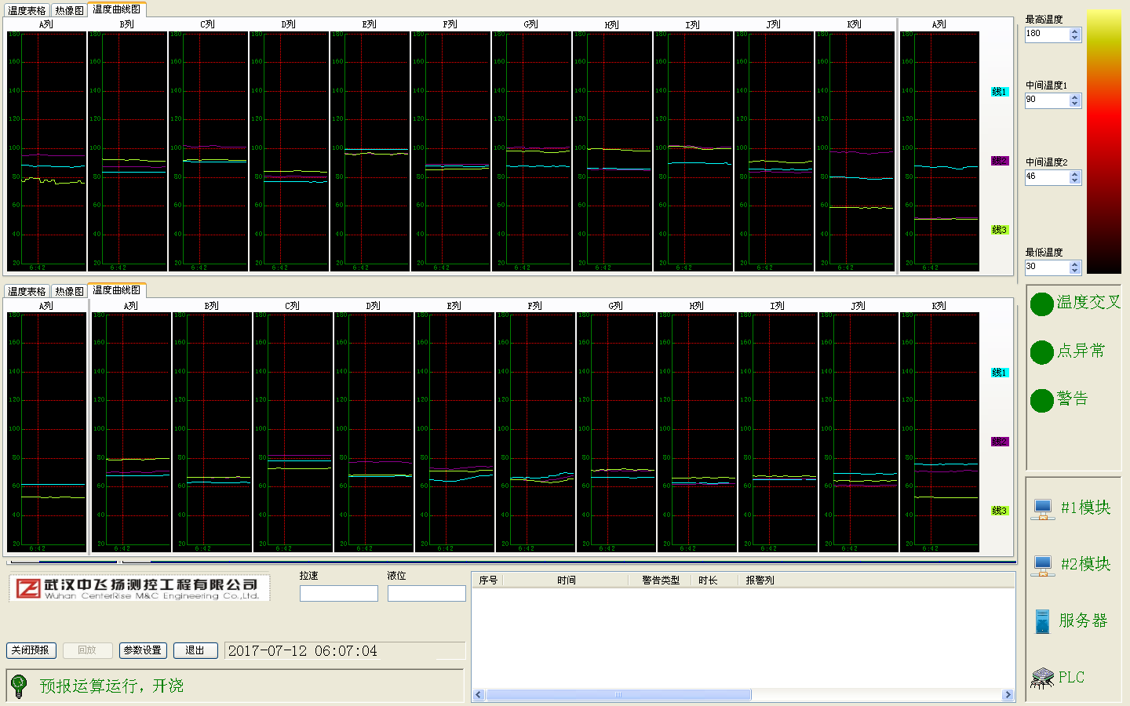This screenshot has height=706, width=1130.
Task: Click the J列 chart in lower panel
Action: click(858, 432)
